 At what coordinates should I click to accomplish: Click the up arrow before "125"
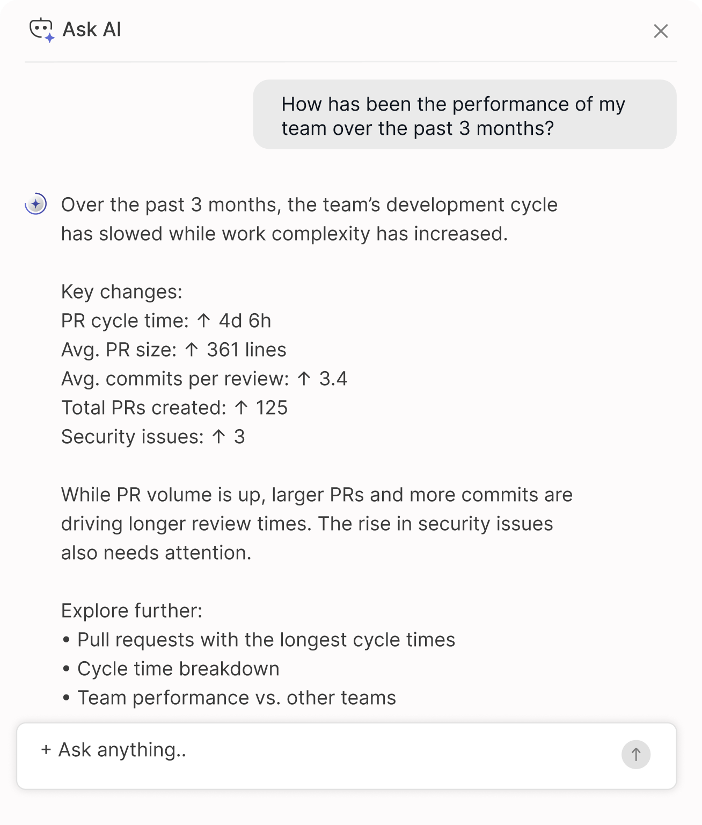click(241, 408)
